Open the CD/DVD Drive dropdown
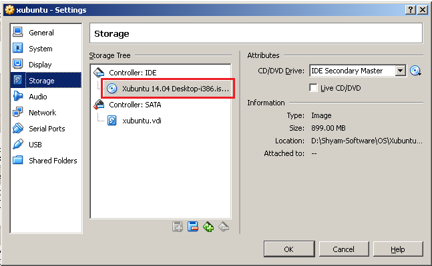 [x=401, y=71]
